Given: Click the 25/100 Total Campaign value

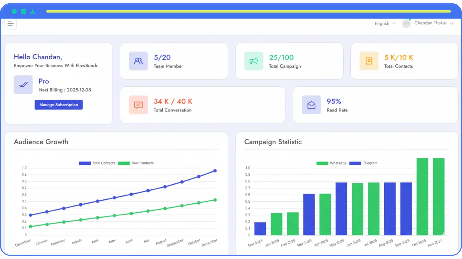Looking at the screenshot, I should (281, 57).
